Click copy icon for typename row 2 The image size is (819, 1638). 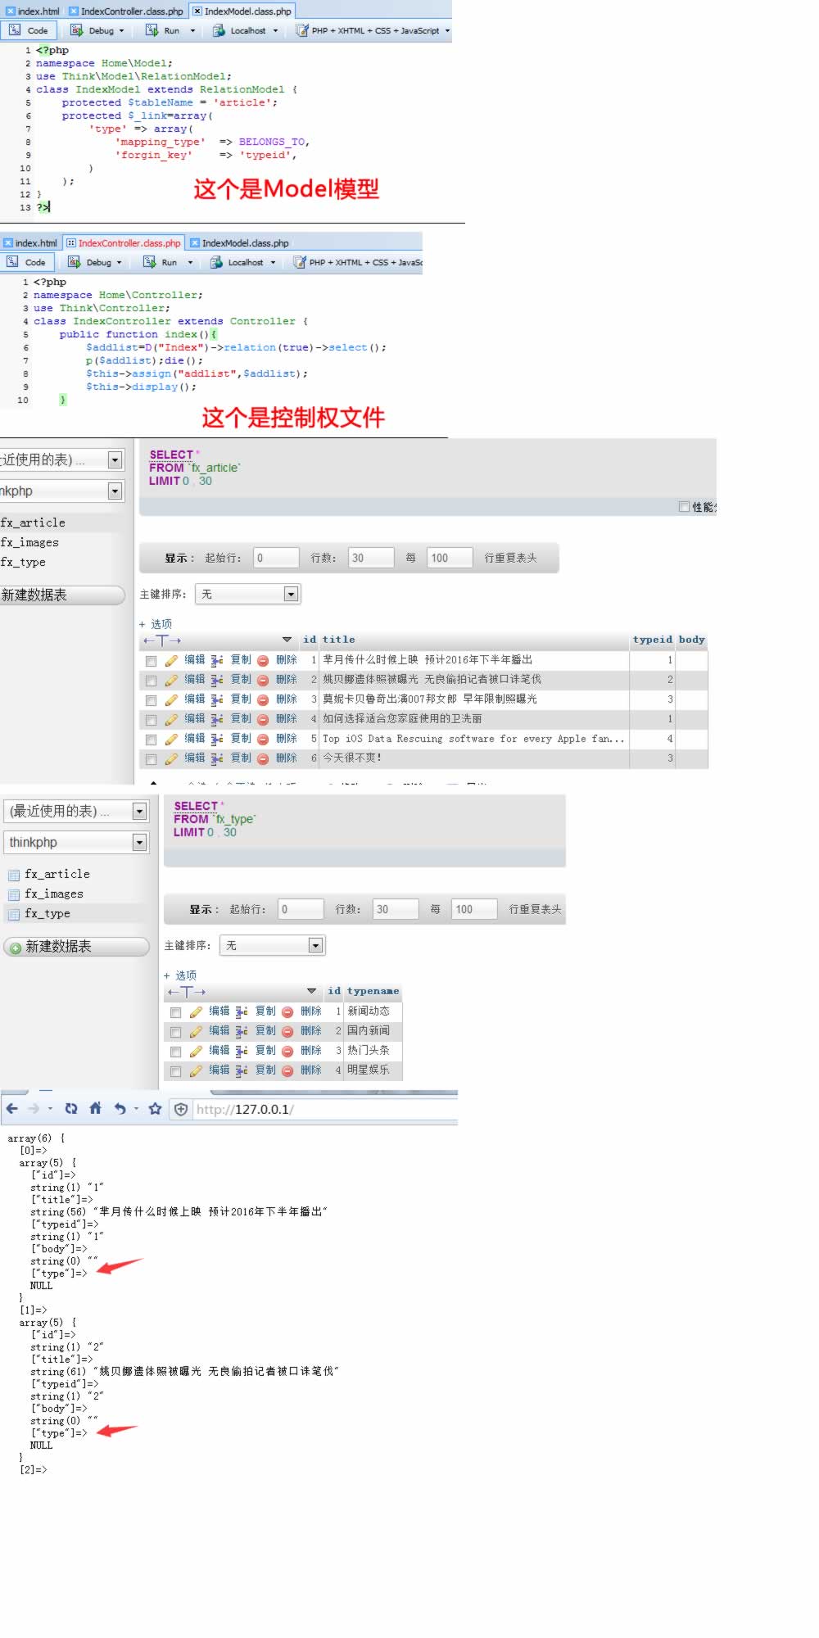[242, 1031]
